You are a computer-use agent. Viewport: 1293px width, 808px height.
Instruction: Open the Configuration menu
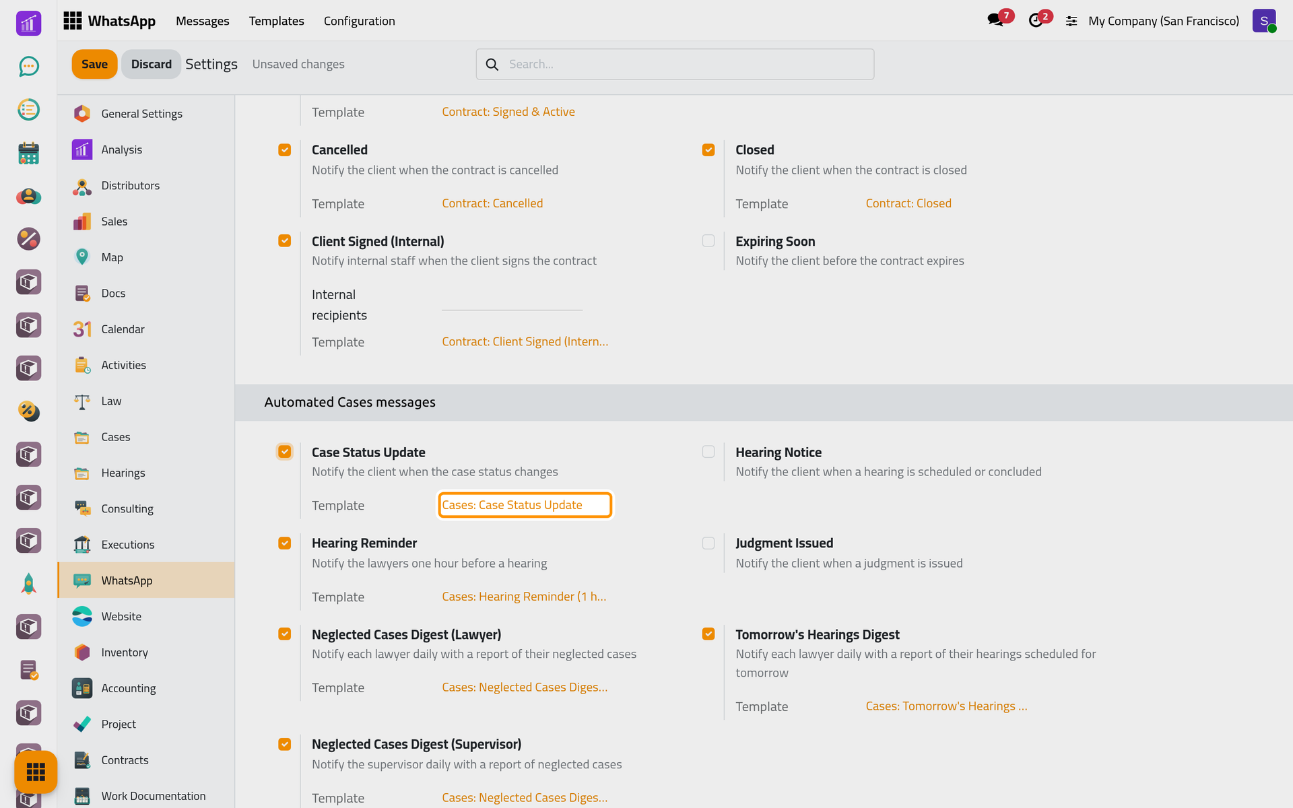point(360,21)
